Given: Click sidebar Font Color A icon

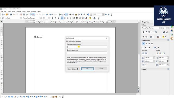Looking at the screenshot, I should tap(158, 36).
